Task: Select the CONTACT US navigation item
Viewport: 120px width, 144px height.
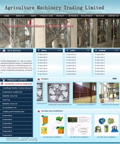Action: (x=113, y=16)
